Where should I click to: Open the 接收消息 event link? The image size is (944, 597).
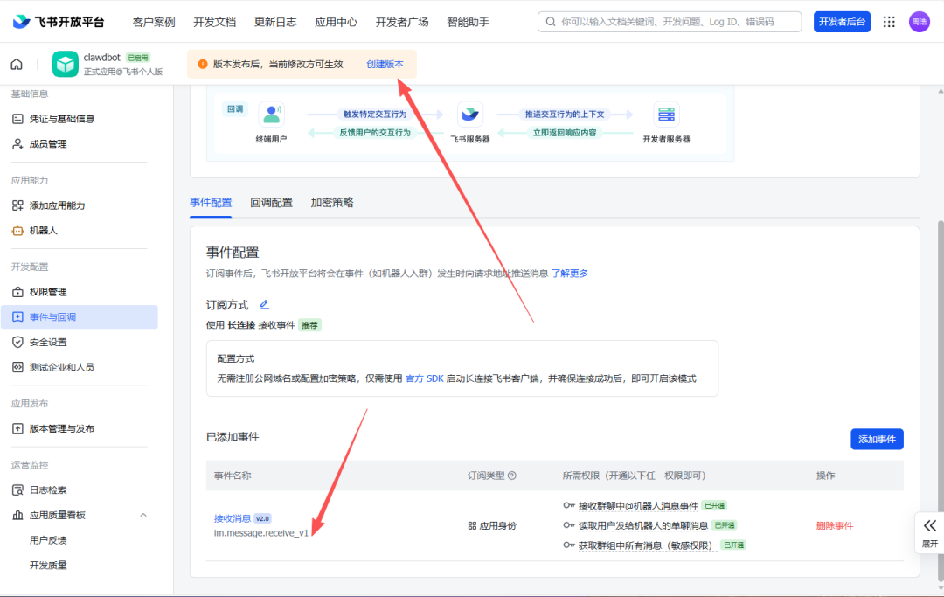click(x=233, y=518)
